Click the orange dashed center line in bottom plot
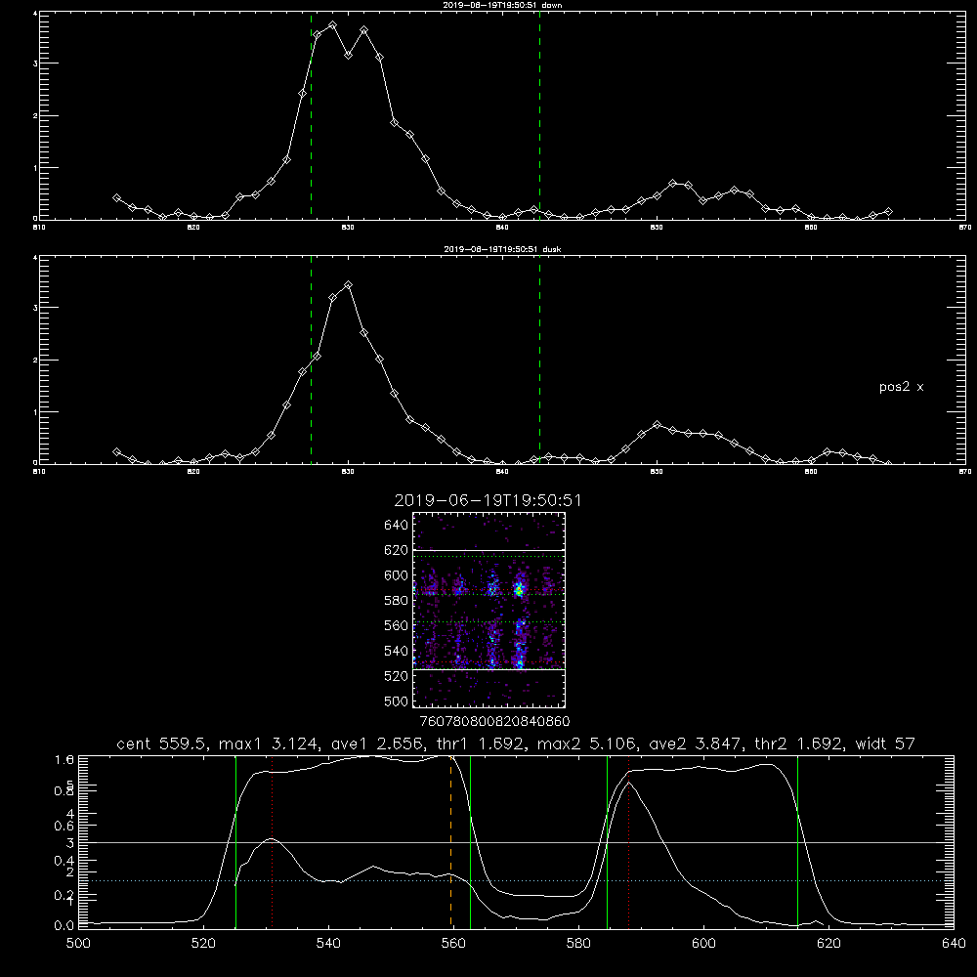The image size is (977, 977). coord(450,841)
